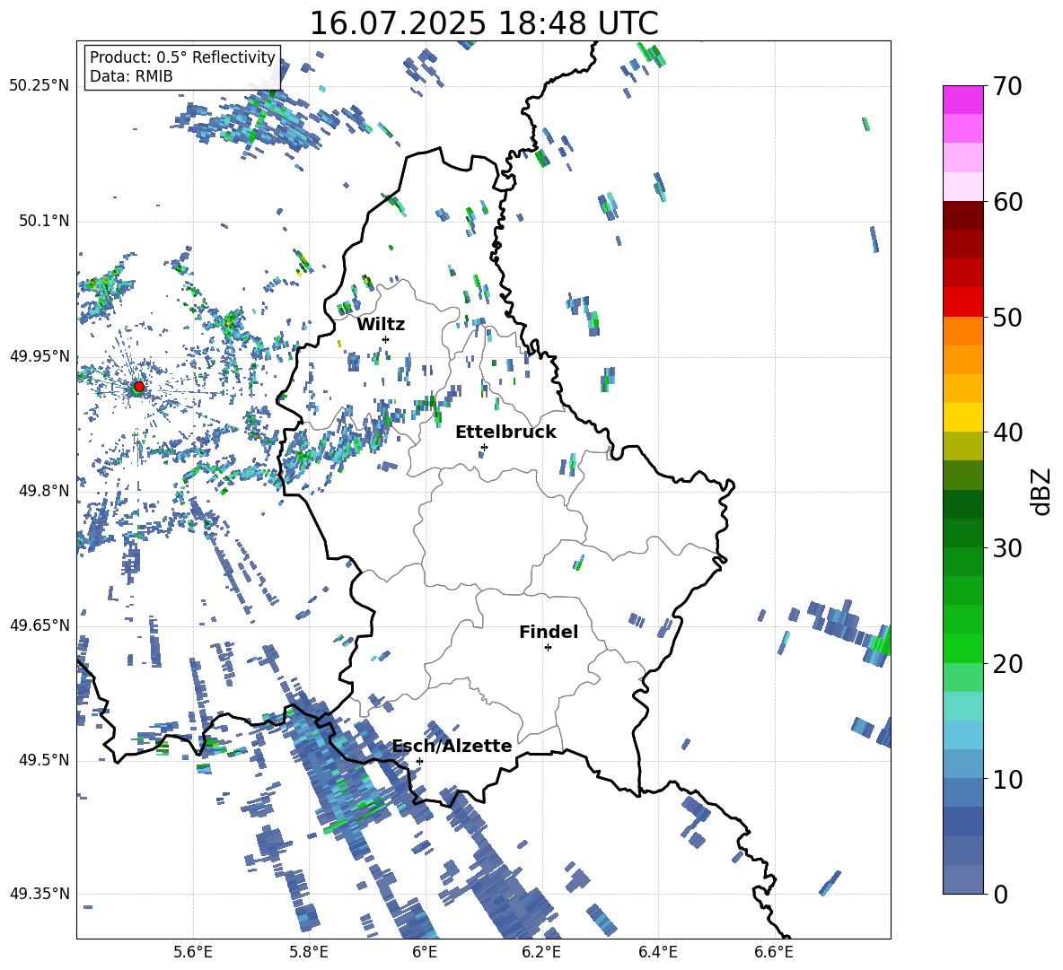Click the Data: RMIB label
The height and width of the screenshot is (970, 1063).
click(131, 76)
